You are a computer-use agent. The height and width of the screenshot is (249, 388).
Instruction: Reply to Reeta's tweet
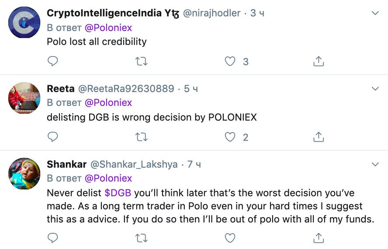(x=52, y=137)
